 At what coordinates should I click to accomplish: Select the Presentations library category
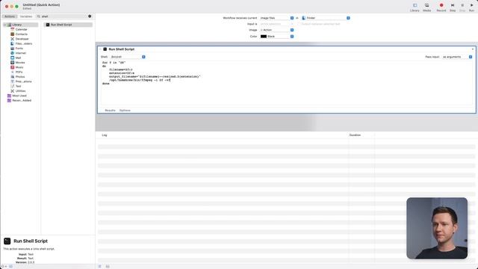point(23,81)
